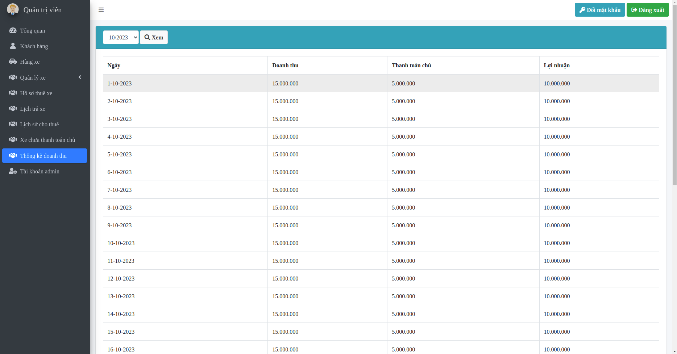Click the handshake icon beside Lịch trả xe
Image resolution: width=677 pixels, height=354 pixels.
tap(13, 109)
